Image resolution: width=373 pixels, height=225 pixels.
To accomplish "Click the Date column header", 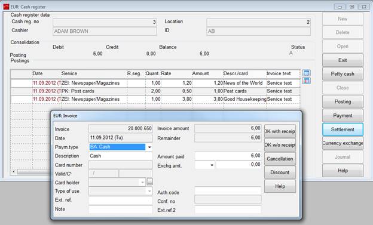I will point(47,73).
